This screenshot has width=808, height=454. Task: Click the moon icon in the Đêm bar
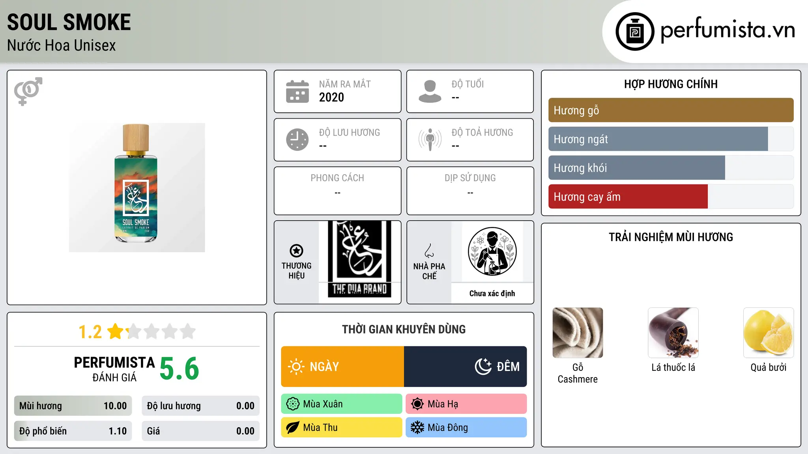pos(483,367)
